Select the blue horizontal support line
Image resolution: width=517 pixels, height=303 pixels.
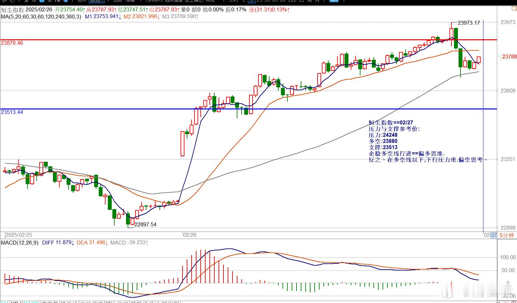coord(249,109)
